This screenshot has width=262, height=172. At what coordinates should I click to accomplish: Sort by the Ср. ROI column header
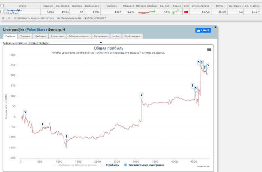(164, 6)
